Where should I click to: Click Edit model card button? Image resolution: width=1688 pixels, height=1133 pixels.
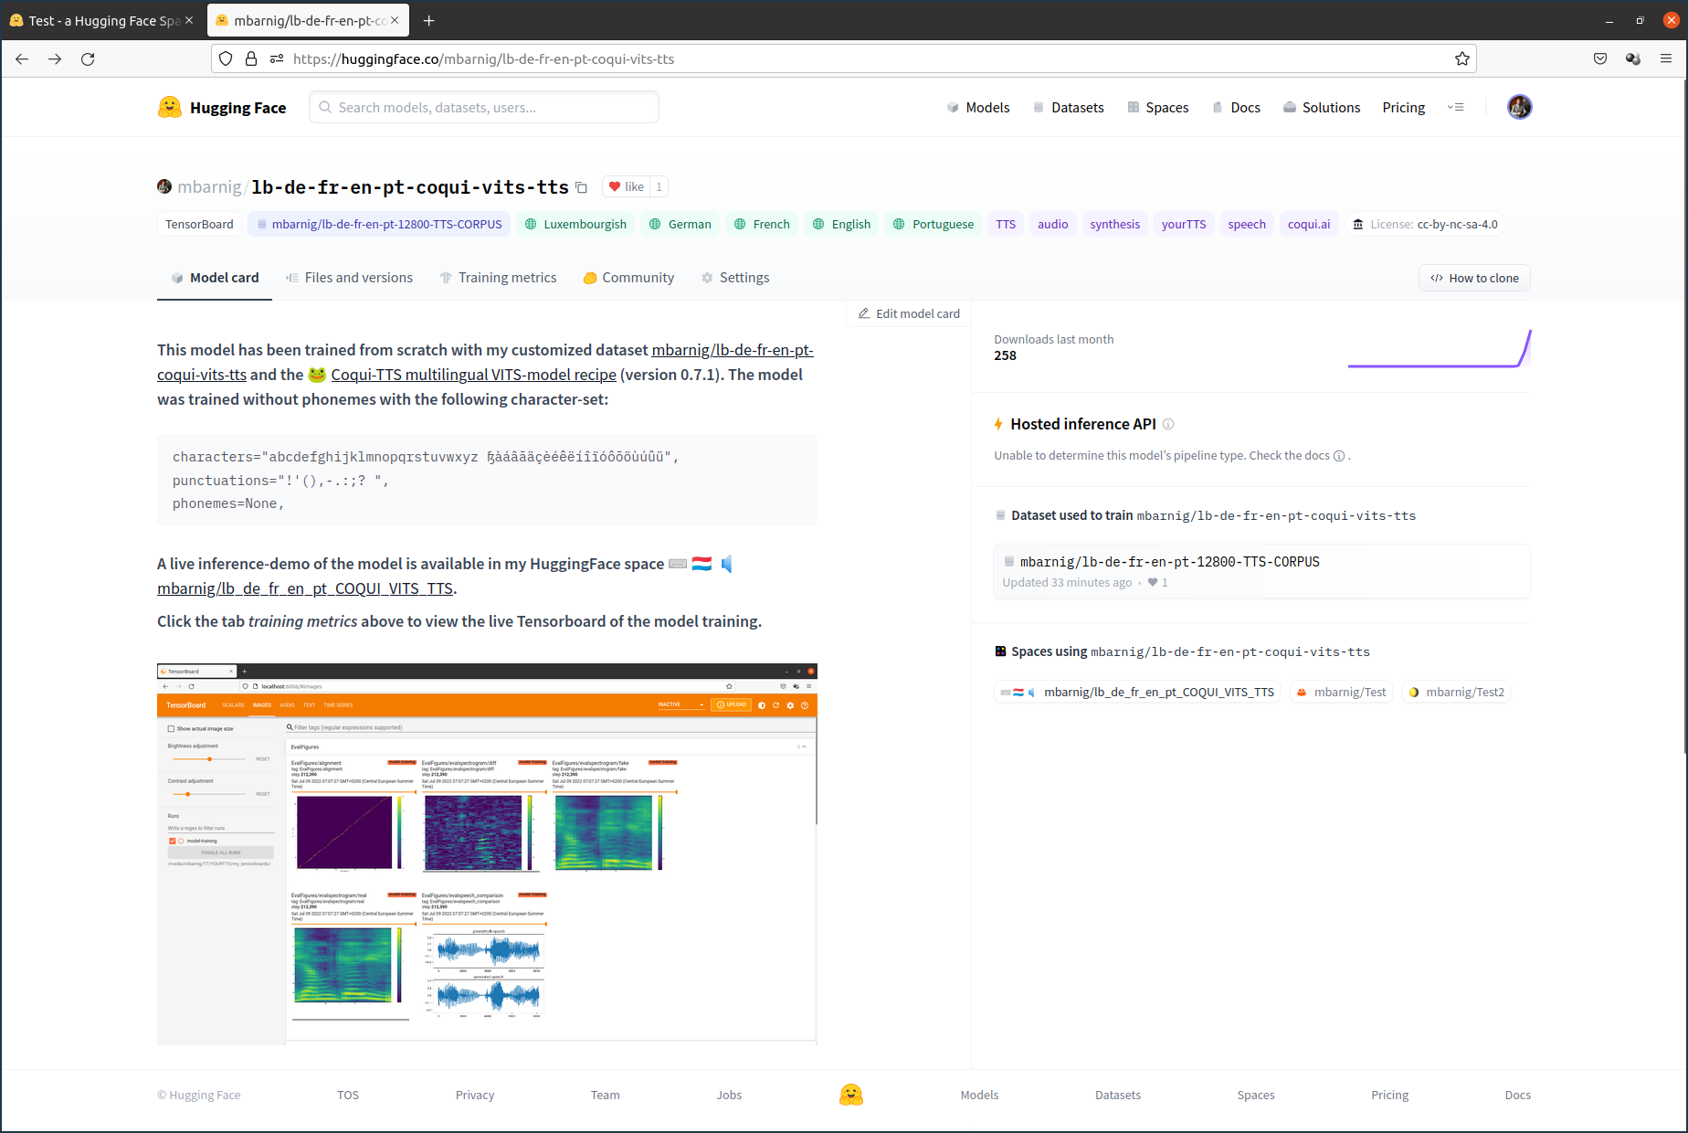coord(909,313)
